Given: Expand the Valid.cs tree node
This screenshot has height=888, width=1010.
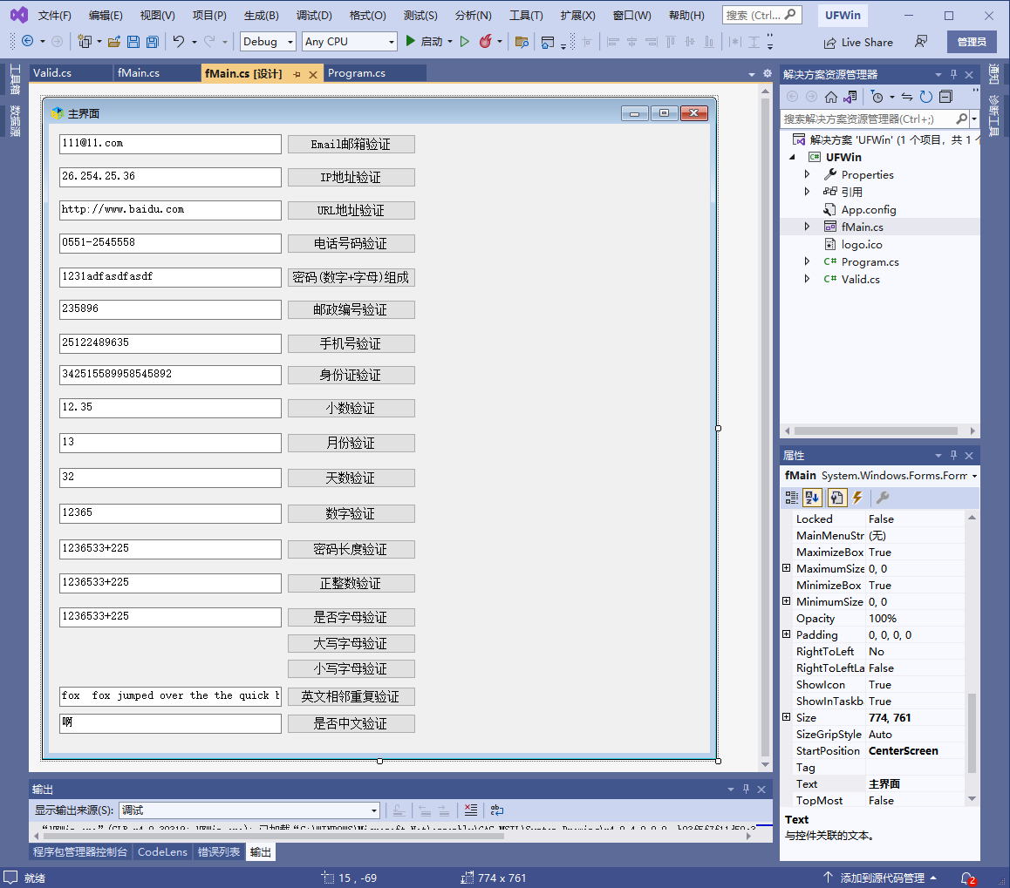Looking at the screenshot, I should [807, 279].
